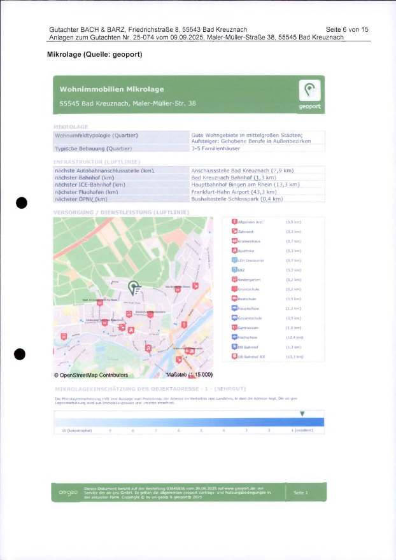Click the Gesamtschule legend icon
396x560 pixels.
[234, 318]
